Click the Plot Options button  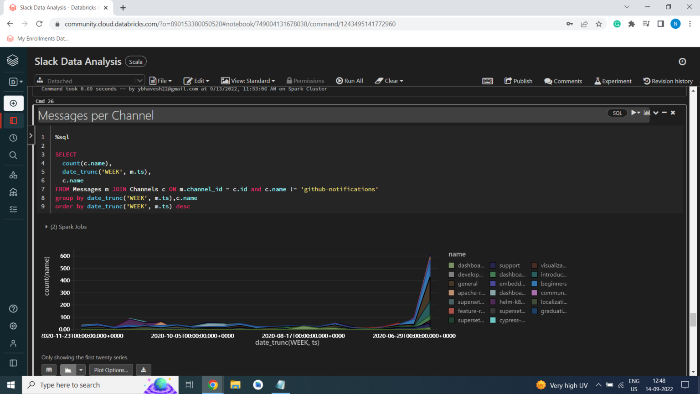click(111, 370)
